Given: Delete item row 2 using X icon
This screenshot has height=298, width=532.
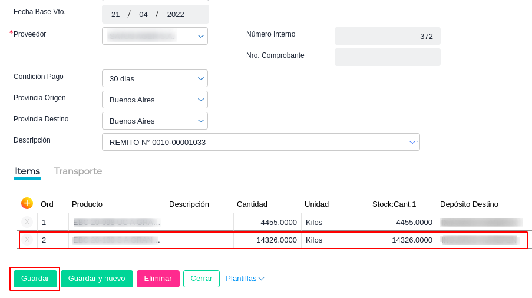Looking at the screenshot, I should click(x=27, y=240).
